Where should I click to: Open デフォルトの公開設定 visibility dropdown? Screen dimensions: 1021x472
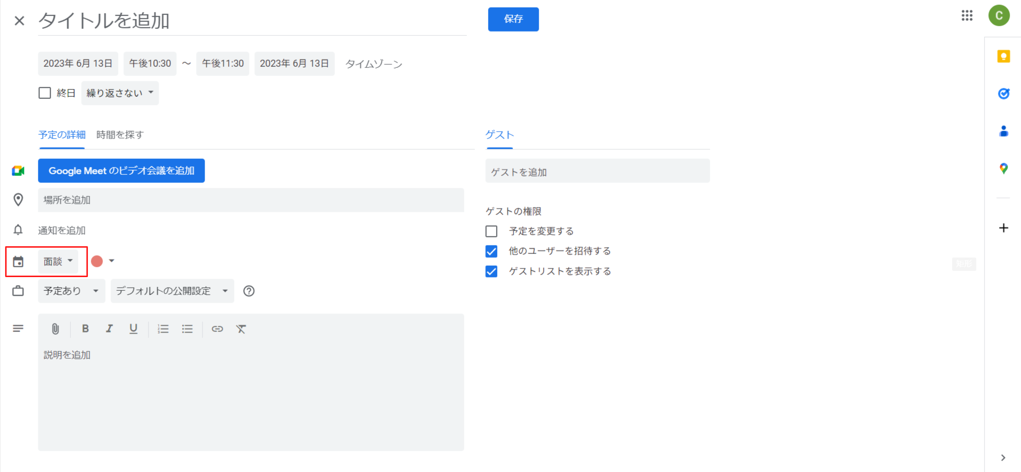(172, 291)
